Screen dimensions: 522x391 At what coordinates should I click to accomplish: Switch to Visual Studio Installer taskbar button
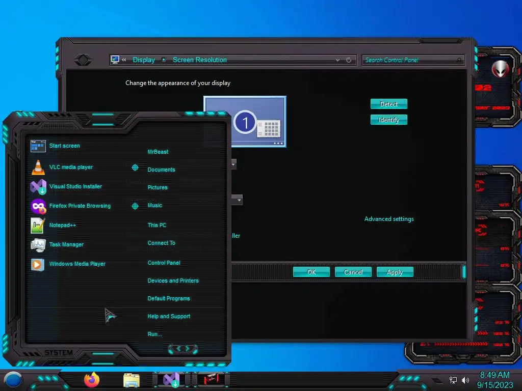[171, 380]
